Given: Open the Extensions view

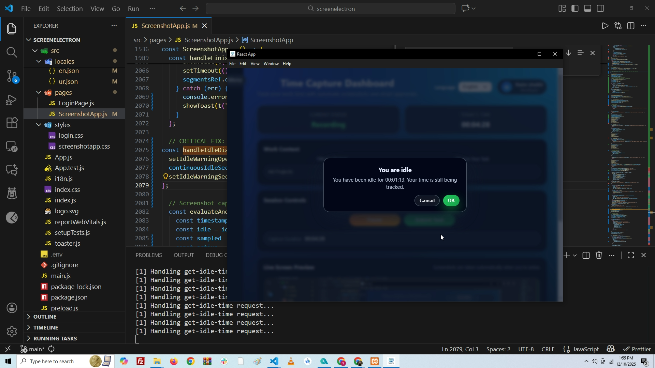Looking at the screenshot, I should [12, 123].
